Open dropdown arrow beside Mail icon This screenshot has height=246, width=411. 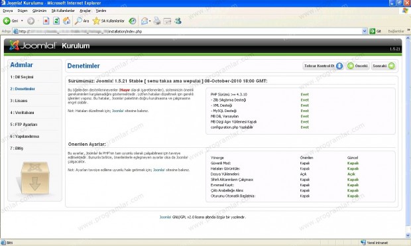(x=150, y=21)
